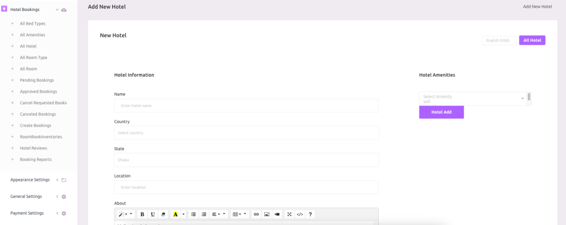This screenshot has width=566, height=225.
Task: View Canceled Bookings in sidebar
Action: (38, 114)
